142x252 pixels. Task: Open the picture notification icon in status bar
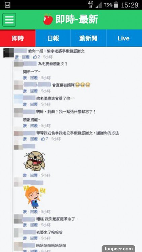point(7,5)
